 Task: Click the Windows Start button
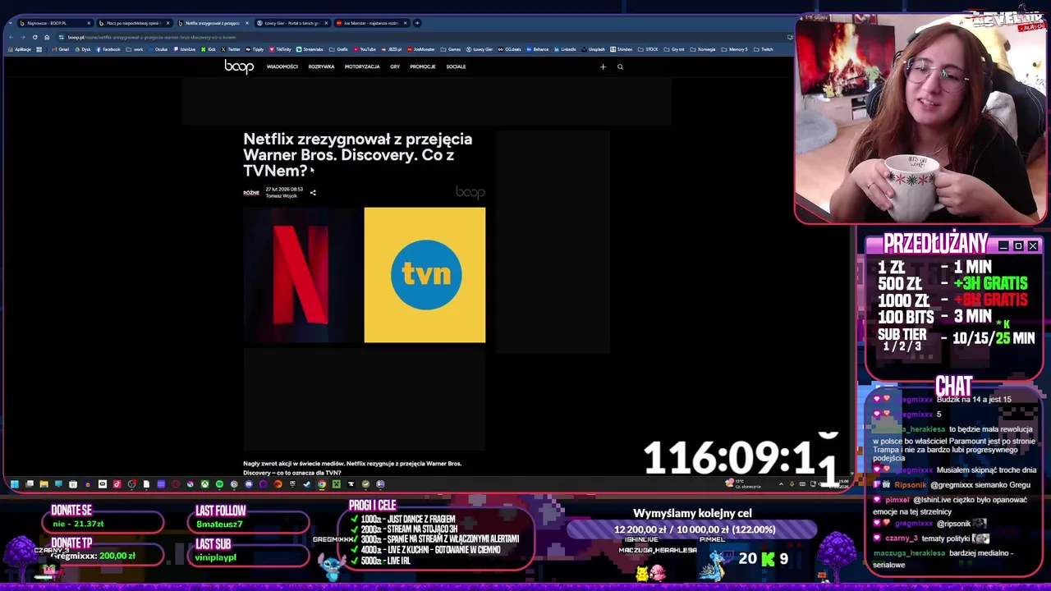pos(15,483)
